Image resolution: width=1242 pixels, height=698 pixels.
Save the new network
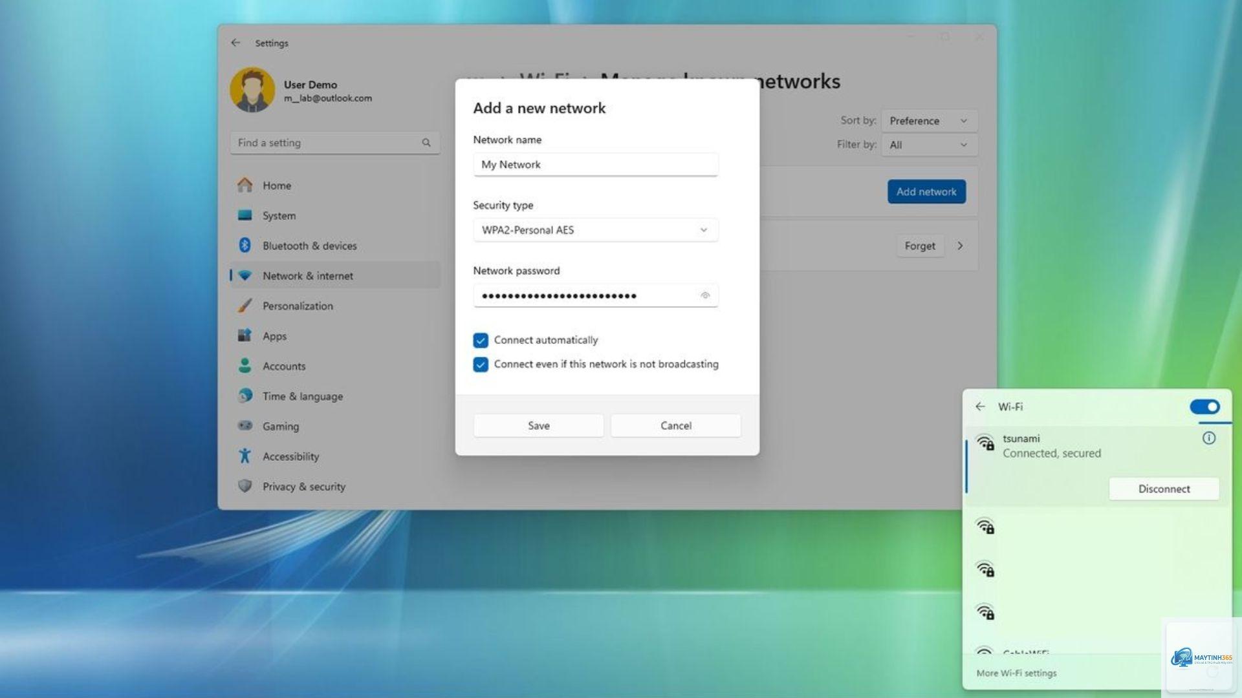[x=539, y=425]
